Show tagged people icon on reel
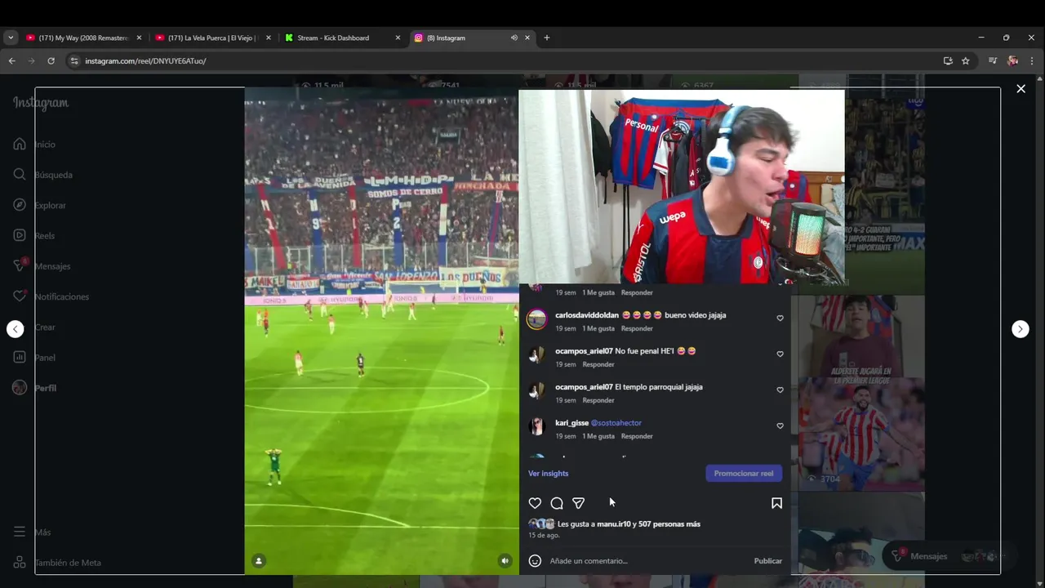This screenshot has height=588, width=1045. (x=259, y=560)
